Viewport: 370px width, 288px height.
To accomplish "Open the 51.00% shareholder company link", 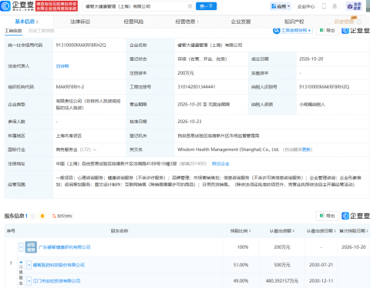I will click(x=59, y=265).
